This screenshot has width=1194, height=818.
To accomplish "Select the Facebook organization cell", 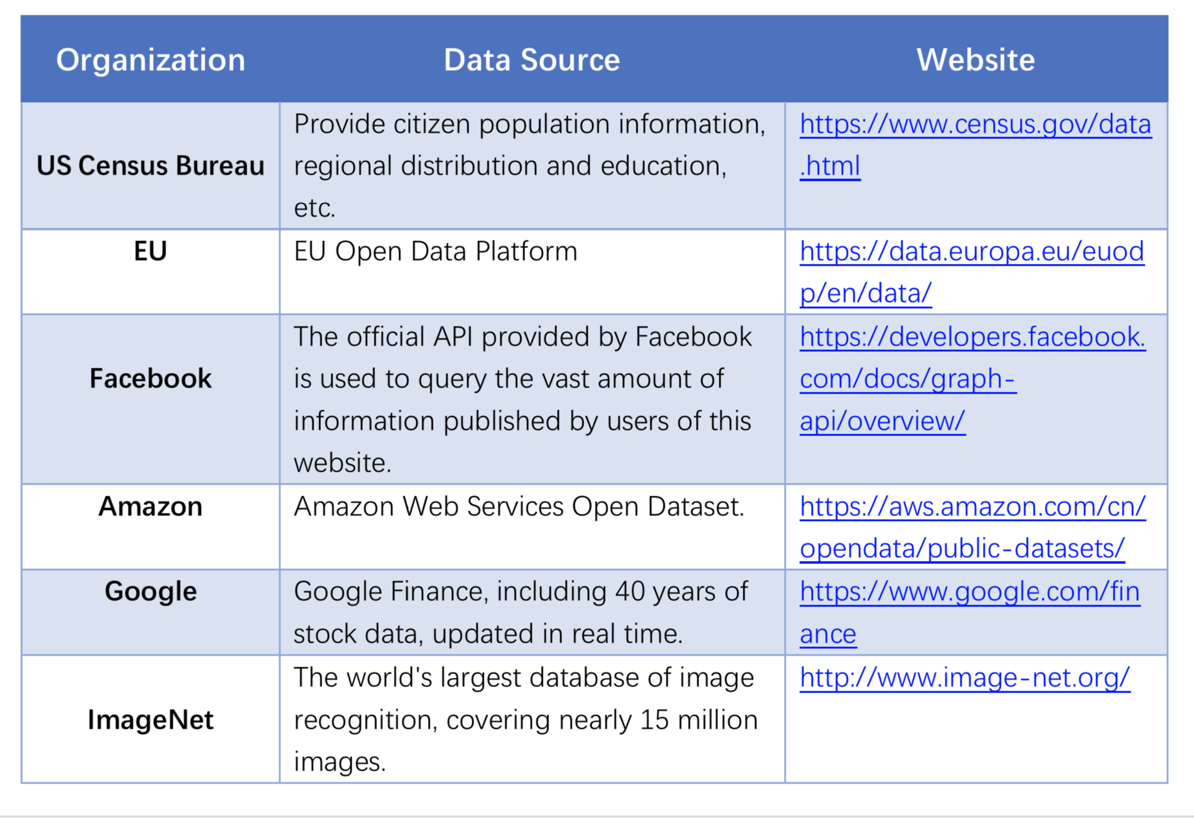I will (151, 399).
